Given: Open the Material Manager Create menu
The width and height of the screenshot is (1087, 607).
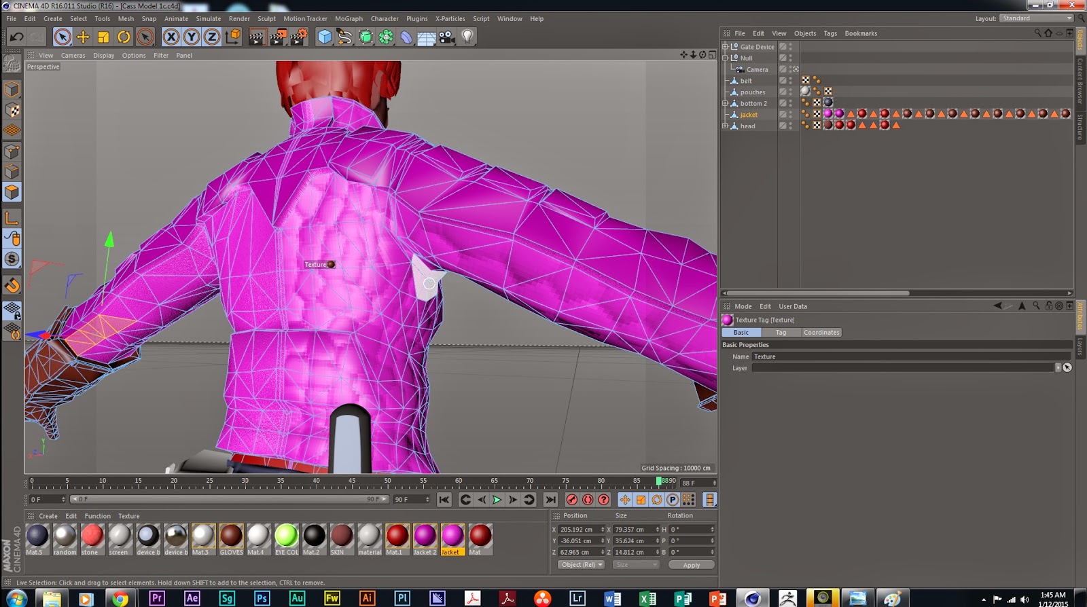Looking at the screenshot, I should point(48,516).
